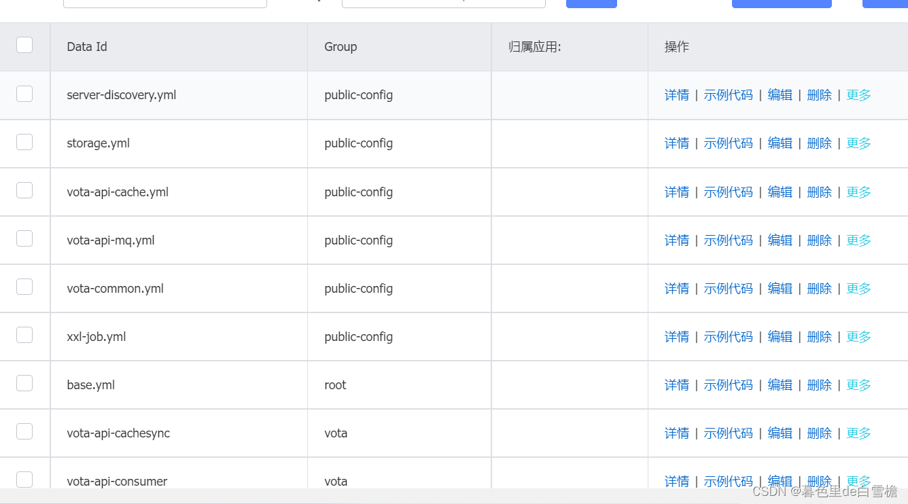The width and height of the screenshot is (908, 504).
Task: Click 删除 for server-discovery.yml
Action: (x=819, y=95)
